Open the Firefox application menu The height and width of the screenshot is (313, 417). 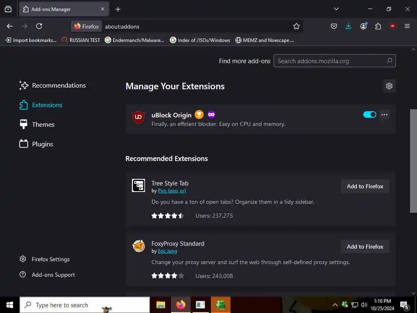tap(407, 26)
